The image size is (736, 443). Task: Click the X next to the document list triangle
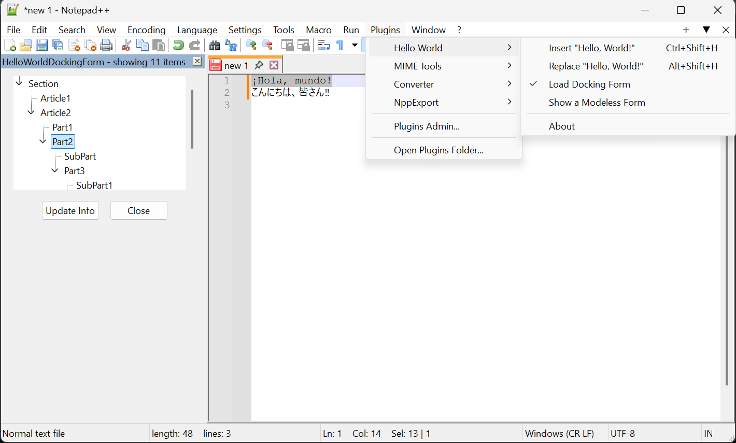click(x=726, y=30)
